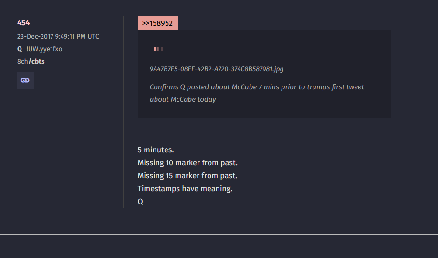The width and height of the screenshot is (438, 258).
Task: Click the quoted text about McCabe tweet
Action: (257, 87)
